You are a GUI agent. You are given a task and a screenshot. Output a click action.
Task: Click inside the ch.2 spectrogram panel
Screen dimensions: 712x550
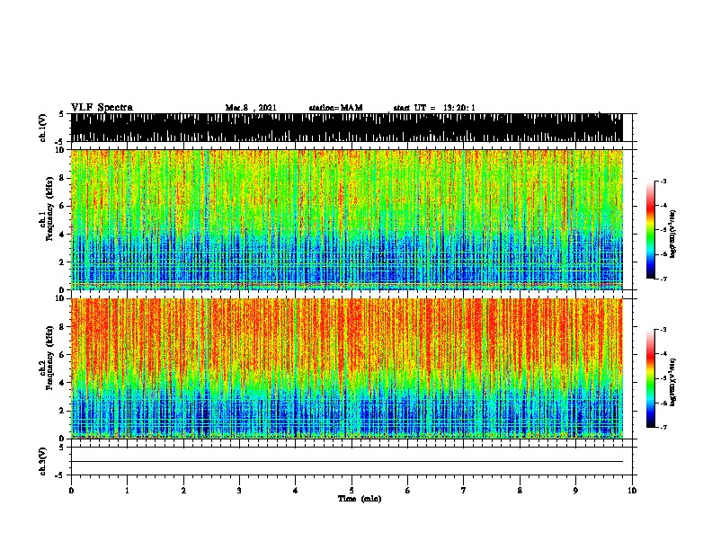click(346, 368)
